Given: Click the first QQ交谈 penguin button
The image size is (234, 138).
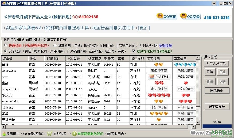Looking at the screenshot, I should coord(167,16).
